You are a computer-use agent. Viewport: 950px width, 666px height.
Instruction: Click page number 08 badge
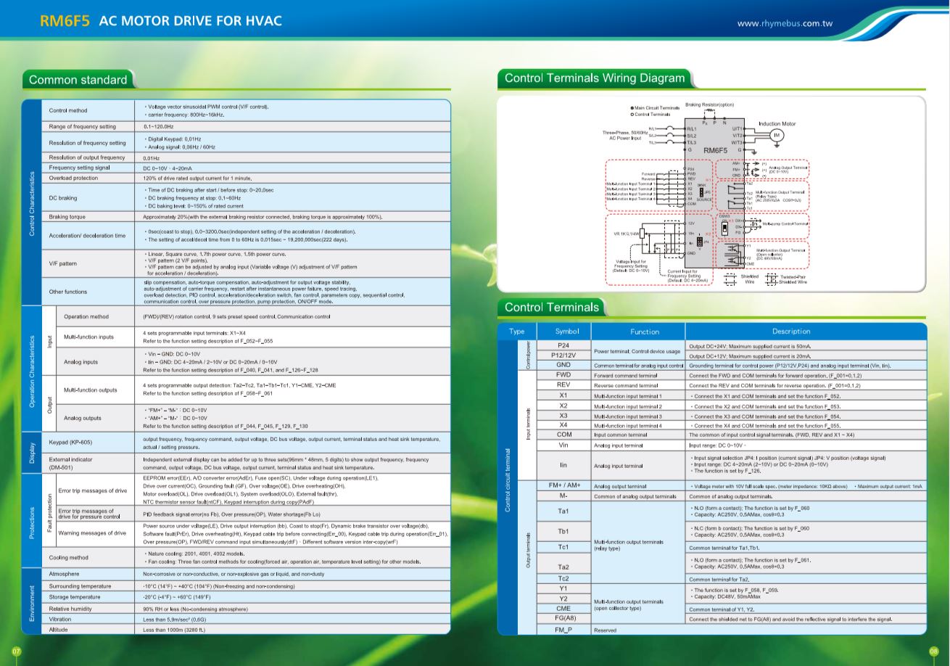point(934,651)
